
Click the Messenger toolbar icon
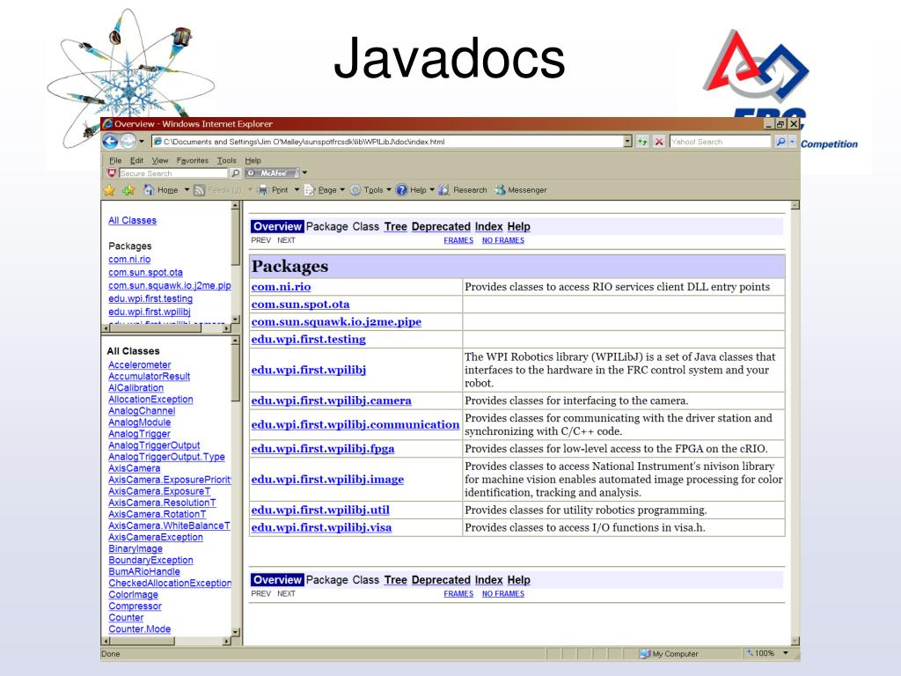click(x=500, y=190)
